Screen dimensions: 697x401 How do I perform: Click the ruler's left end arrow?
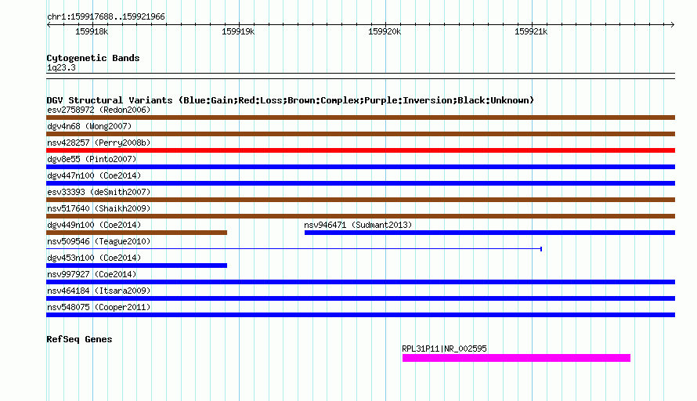[x=49, y=24]
